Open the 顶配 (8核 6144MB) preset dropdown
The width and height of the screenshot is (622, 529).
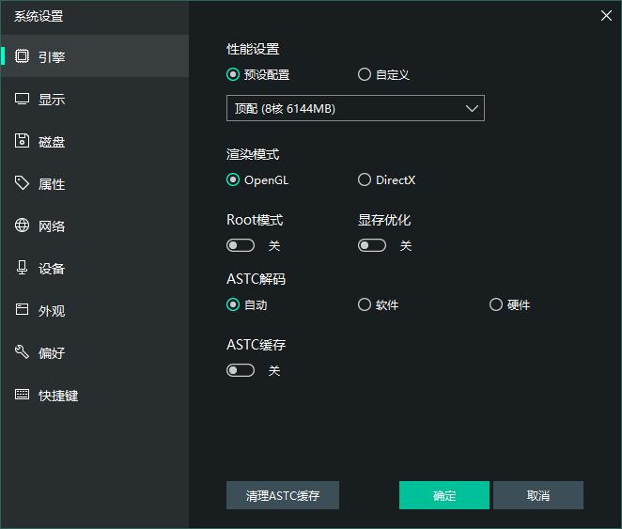[x=355, y=109]
